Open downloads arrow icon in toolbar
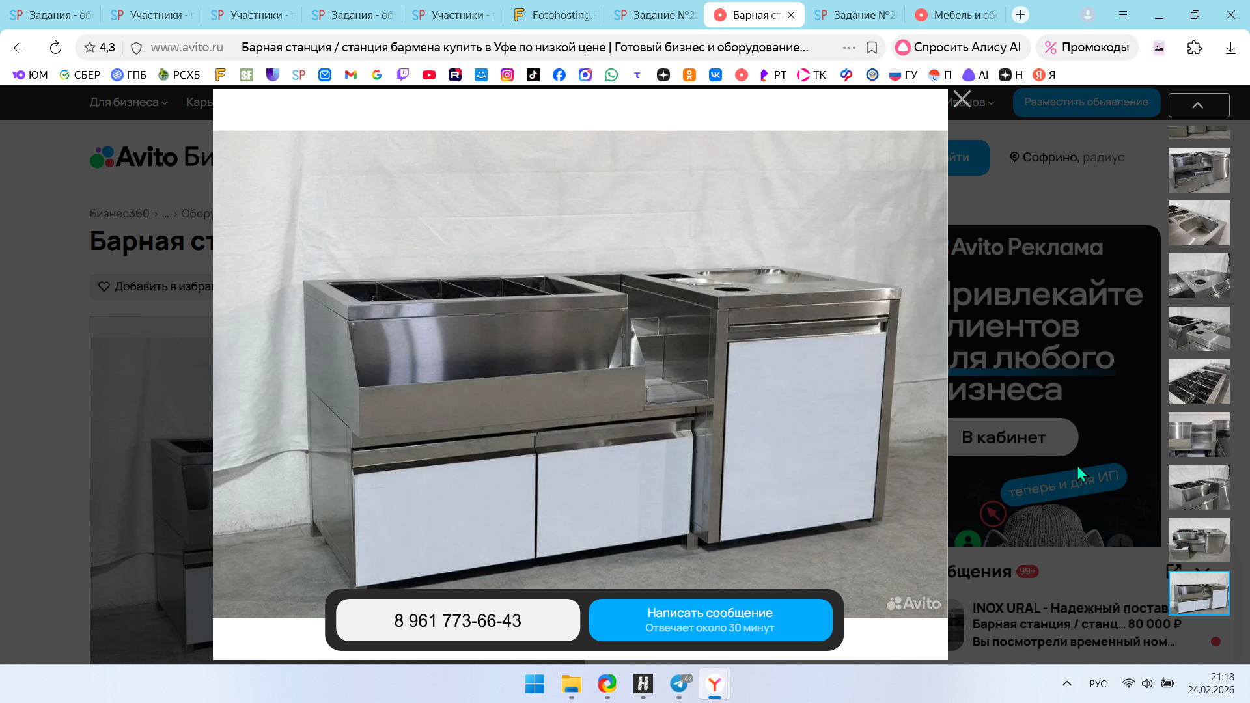 pyautogui.click(x=1230, y=48)
